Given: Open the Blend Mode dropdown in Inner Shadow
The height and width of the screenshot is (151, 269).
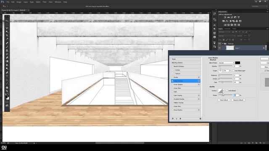Looking at the screenshot, I should click(x=226, y=63).
